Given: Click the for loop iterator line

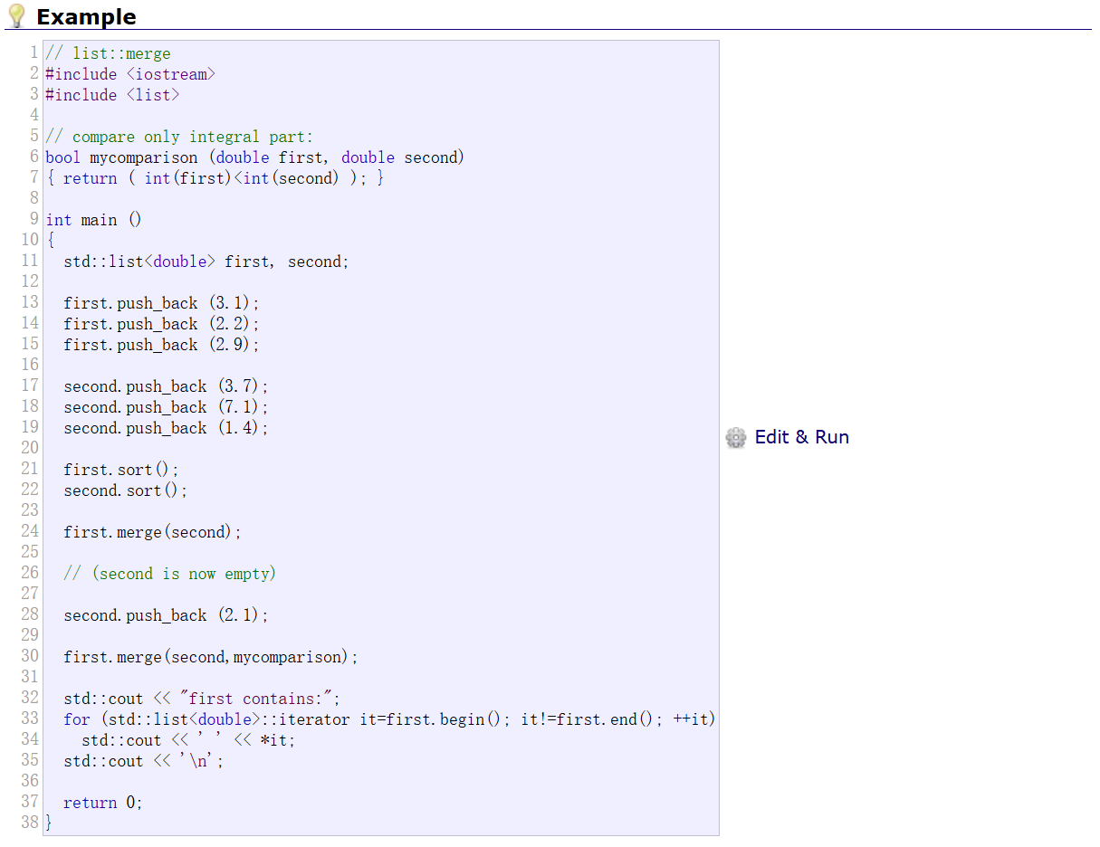Looking at the screenshot, I should tap(389, 719).
